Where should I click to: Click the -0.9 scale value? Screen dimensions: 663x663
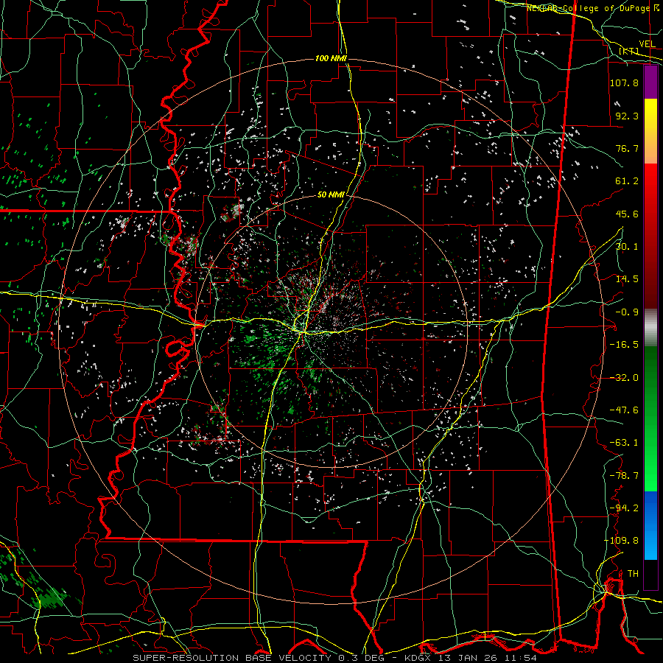point(627,312)
